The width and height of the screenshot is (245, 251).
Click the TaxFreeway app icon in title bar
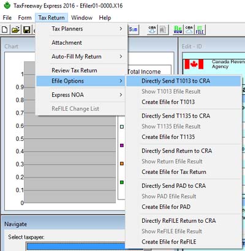pos(7,6)
